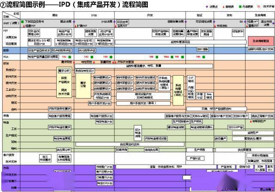Select the 供应商管理 dashed bar

pyautogui.click(x=244, y=150)
